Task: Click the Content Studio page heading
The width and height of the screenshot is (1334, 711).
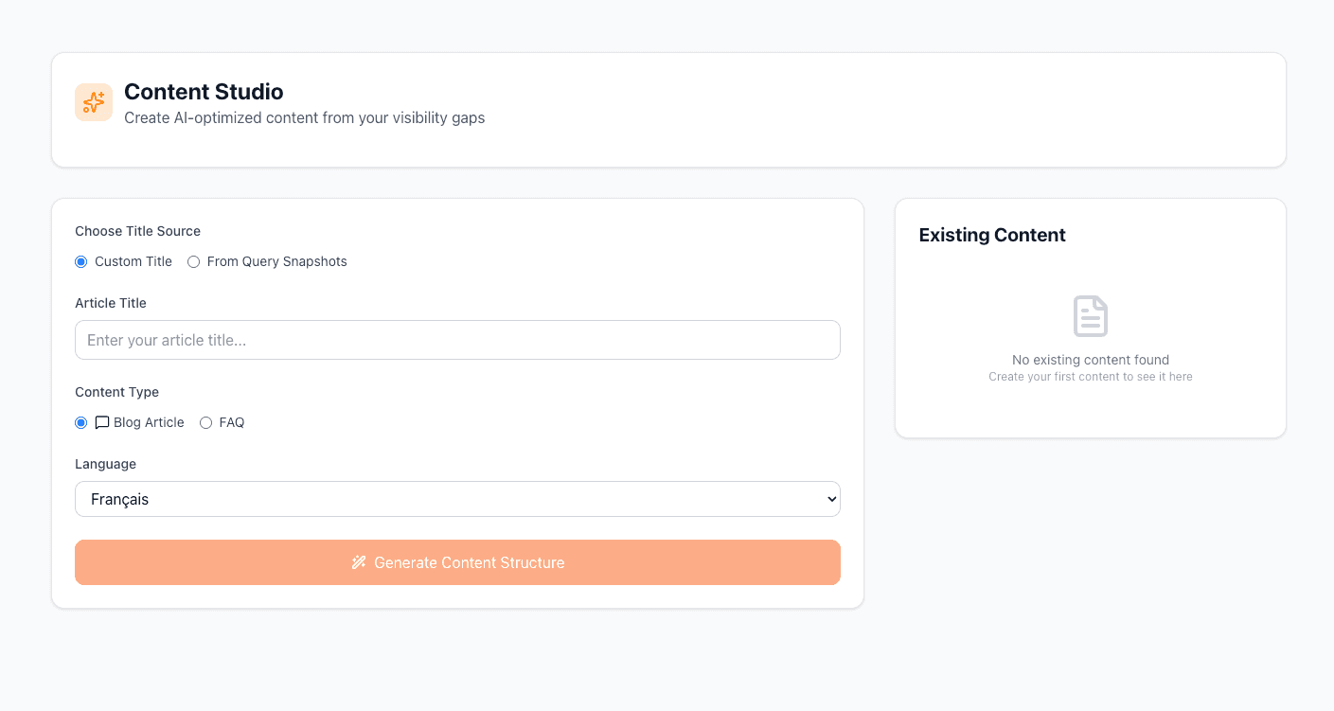Action: 204,92
